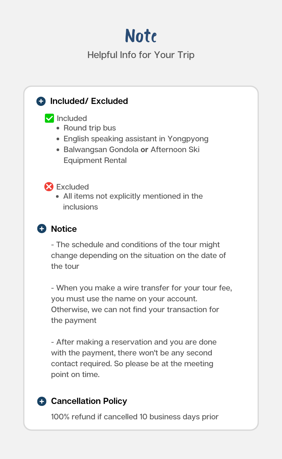The image size is (282, 459).
Task: Collapse the Notice section heading
Action: point(64,229)
